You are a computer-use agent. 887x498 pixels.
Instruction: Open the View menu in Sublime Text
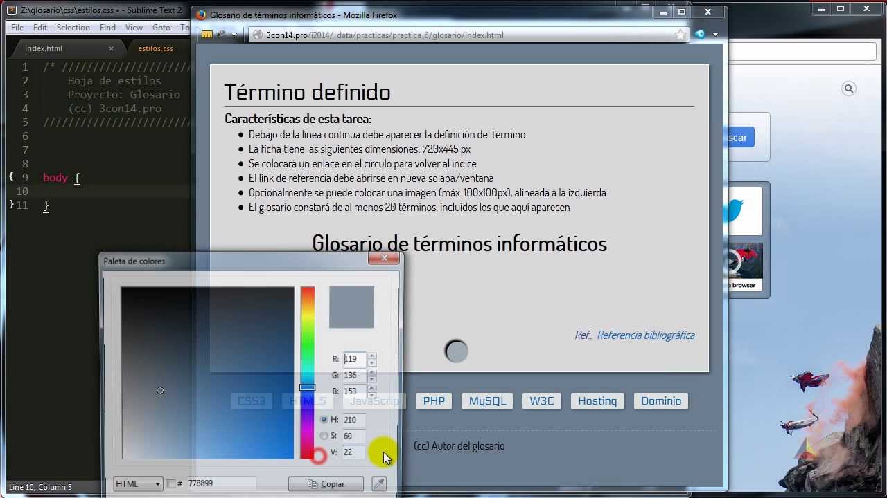pyautogui.click(x=134, y=28)
